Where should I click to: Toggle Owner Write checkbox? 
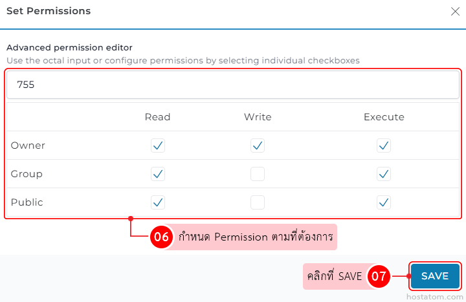[x=258, y=146]
